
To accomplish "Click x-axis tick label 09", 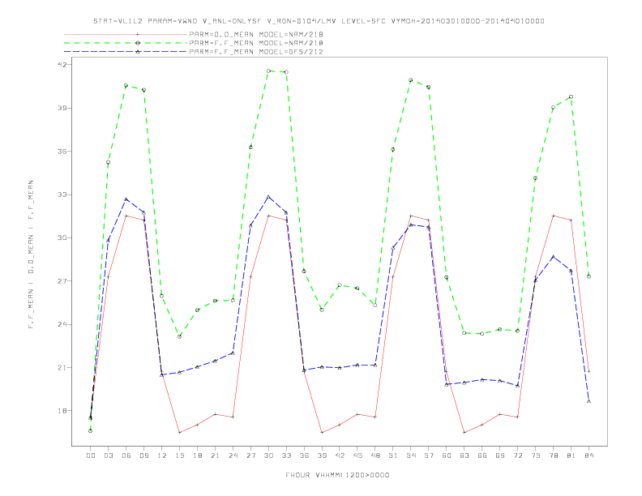I will (x=143, y=455).
